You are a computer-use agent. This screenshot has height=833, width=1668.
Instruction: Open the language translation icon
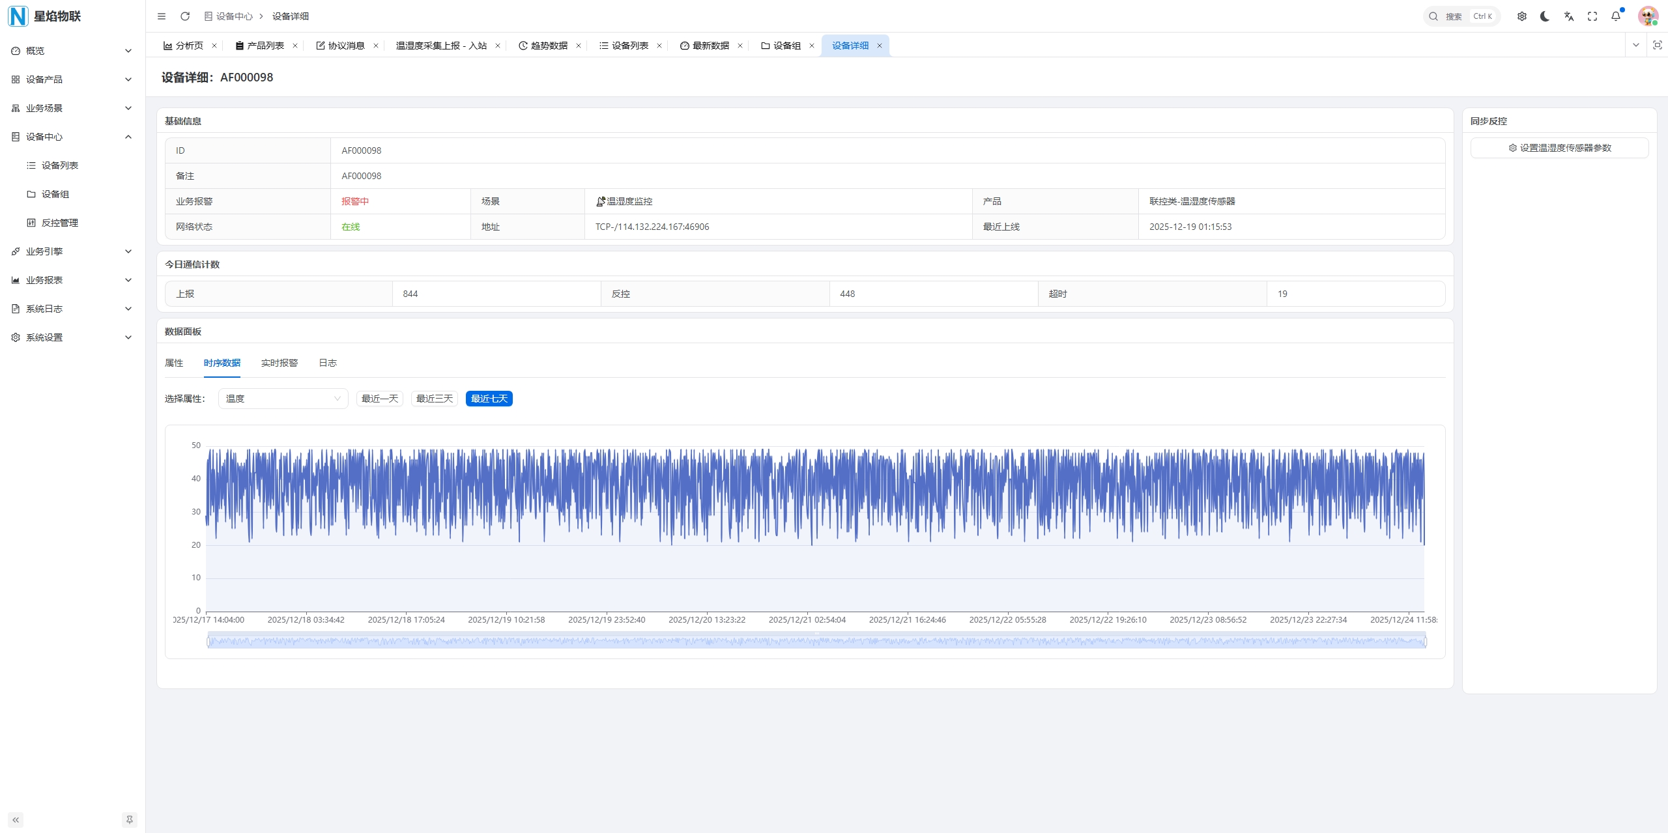pos(1568,16)
